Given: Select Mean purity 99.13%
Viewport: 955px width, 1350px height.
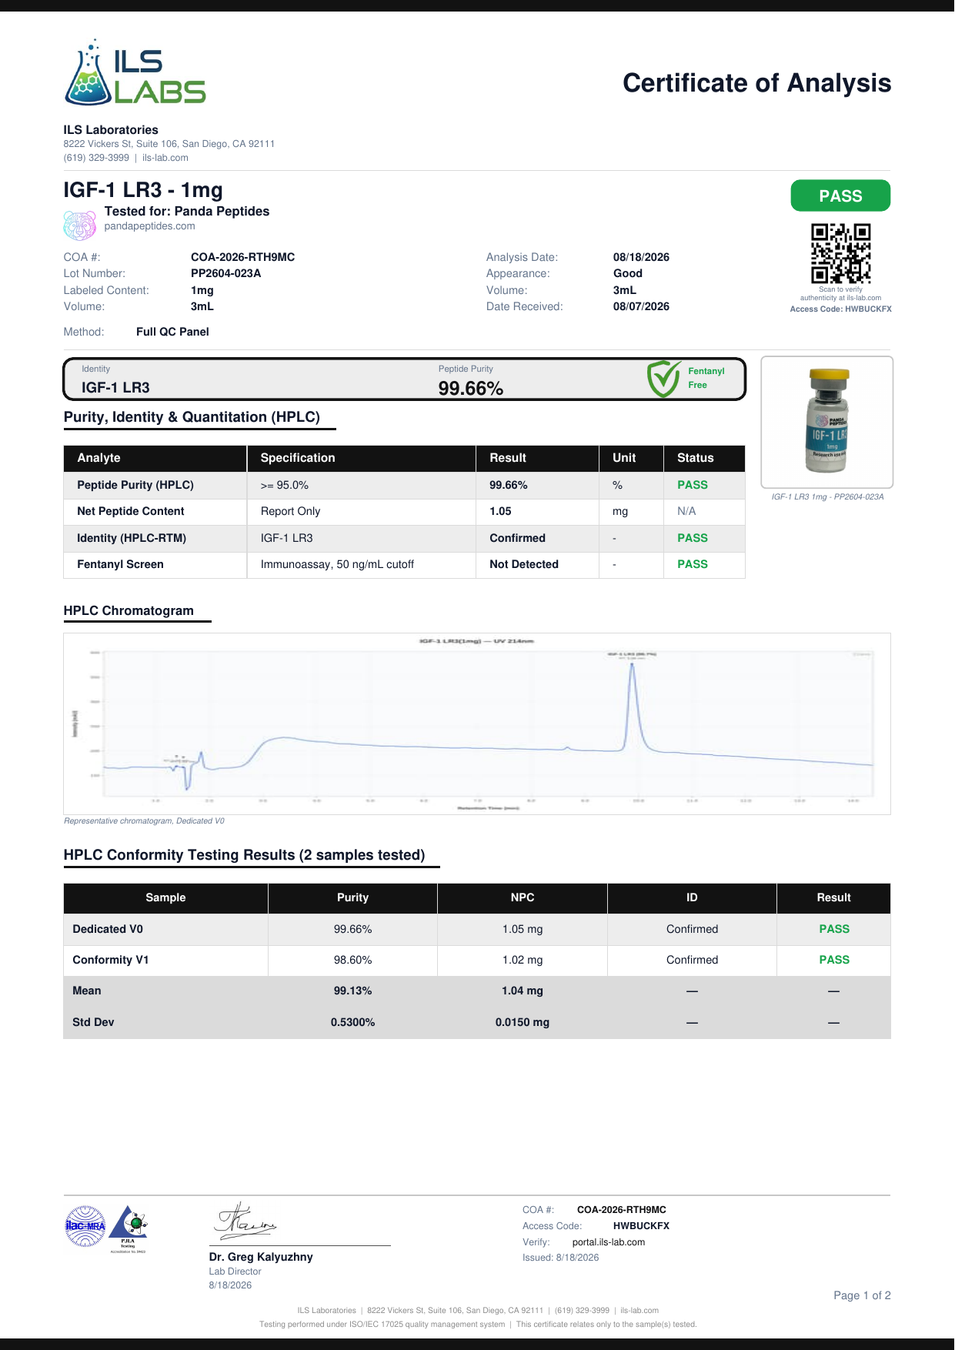Looking at the screenshot, I should [x=352, y=991].
